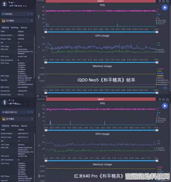Toggle SwapMemory legend in top Memory chart
The height and width of the screenshot is (182, 171).
(x=162, y=80)
